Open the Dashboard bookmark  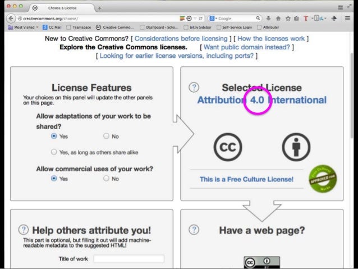pos(159,27)
